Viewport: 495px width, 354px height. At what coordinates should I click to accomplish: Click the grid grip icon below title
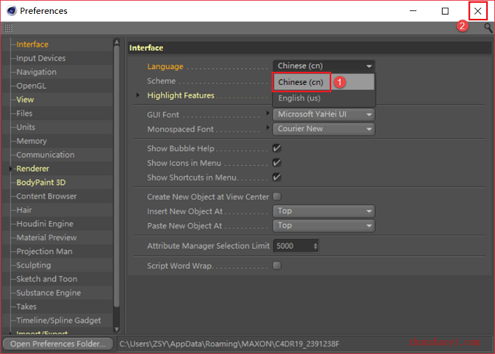[x=8, y=28]
